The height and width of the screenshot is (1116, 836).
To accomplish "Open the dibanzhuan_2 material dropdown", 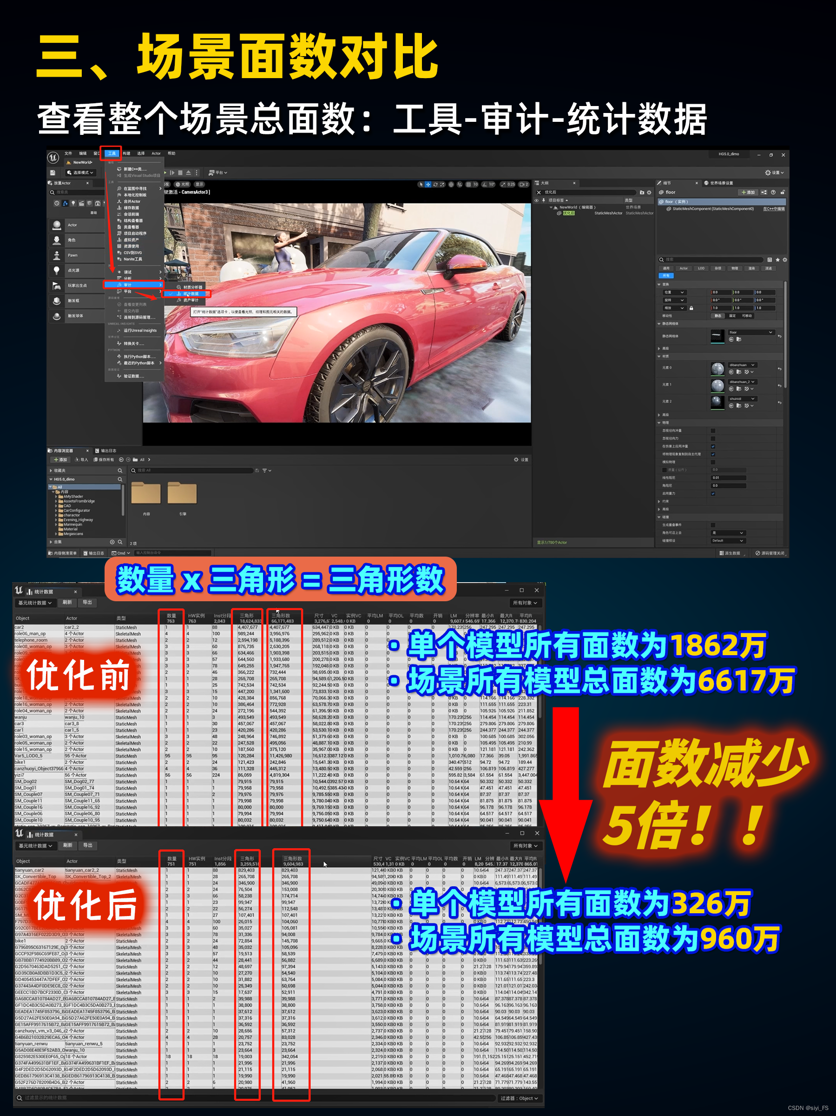I will pyautogui.click(x=743, y=382).
